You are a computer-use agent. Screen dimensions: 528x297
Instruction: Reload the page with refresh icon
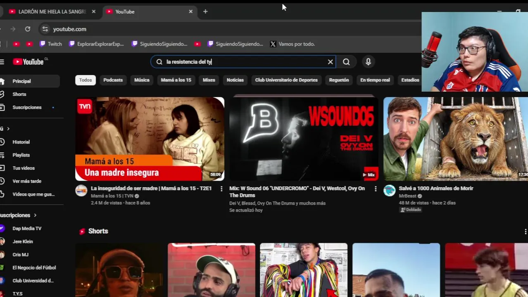pos(28,29)
